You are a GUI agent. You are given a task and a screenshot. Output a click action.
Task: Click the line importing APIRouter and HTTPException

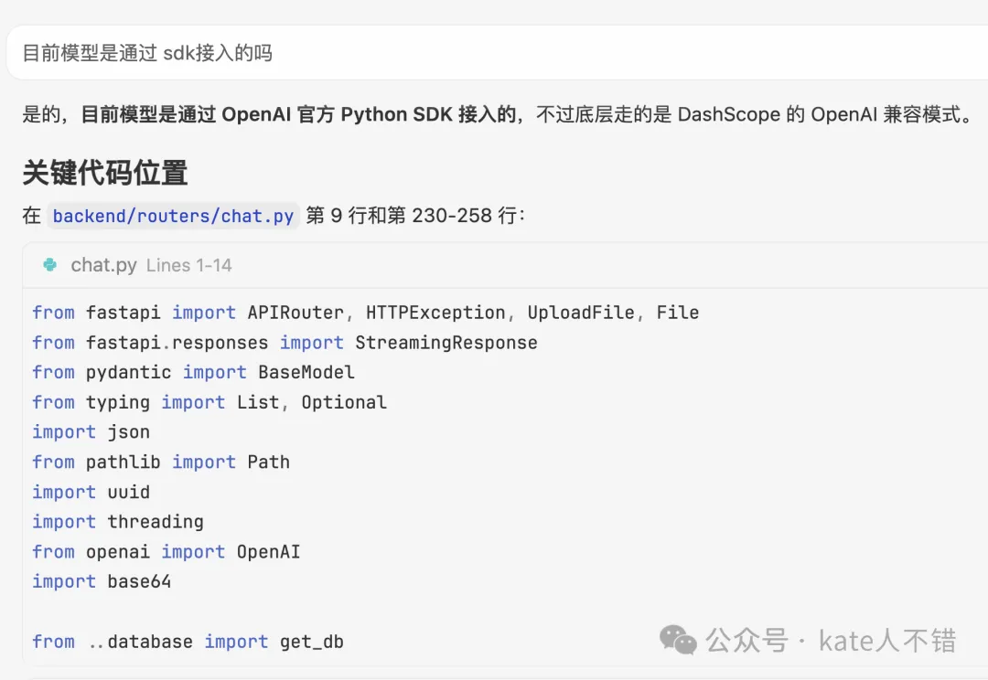pos(365,313)
